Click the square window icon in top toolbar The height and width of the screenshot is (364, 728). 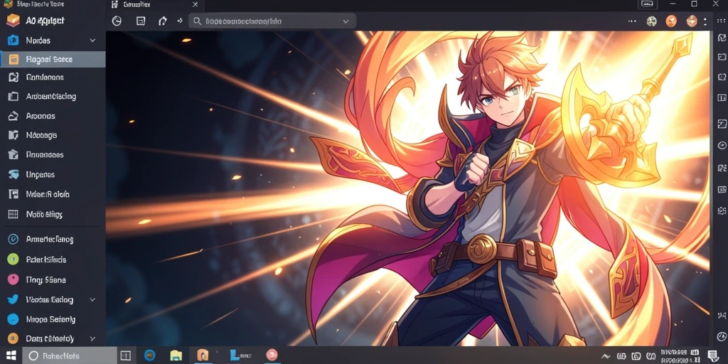coord(141,21)
